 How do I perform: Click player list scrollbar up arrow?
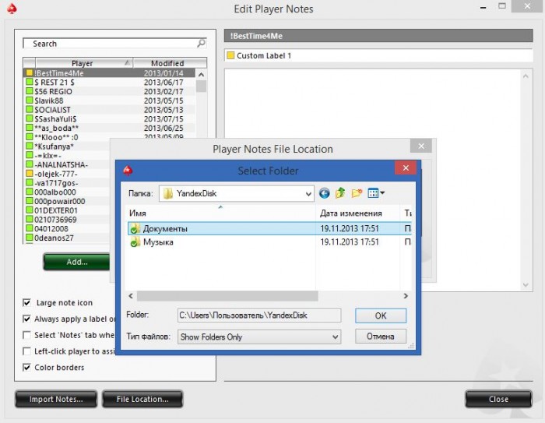(x=201, y=75)
